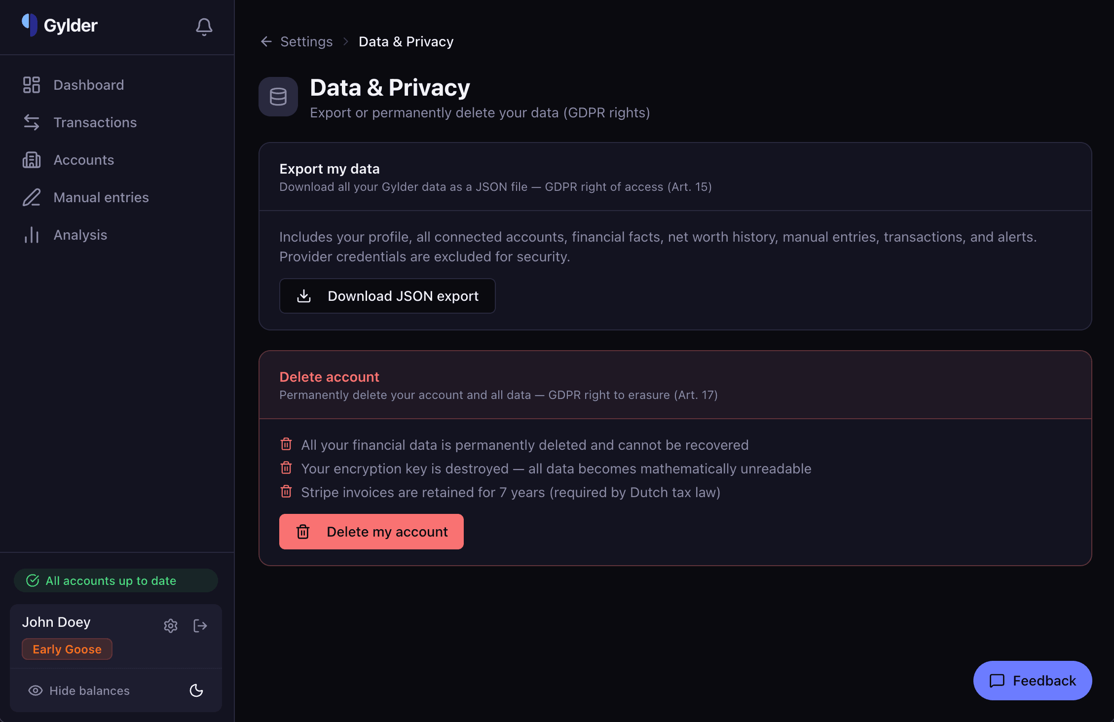Open Transactions from the sidebar
Viewport: 1114px width, 722px height.
click(x=31, y=122)
